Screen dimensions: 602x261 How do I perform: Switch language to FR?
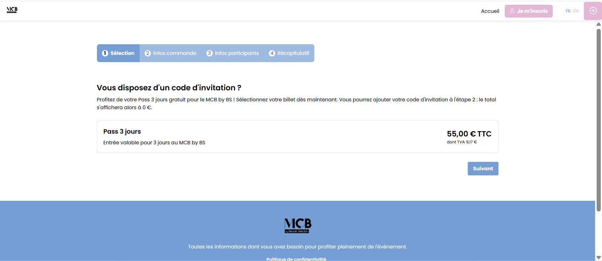tap(568, 11)
